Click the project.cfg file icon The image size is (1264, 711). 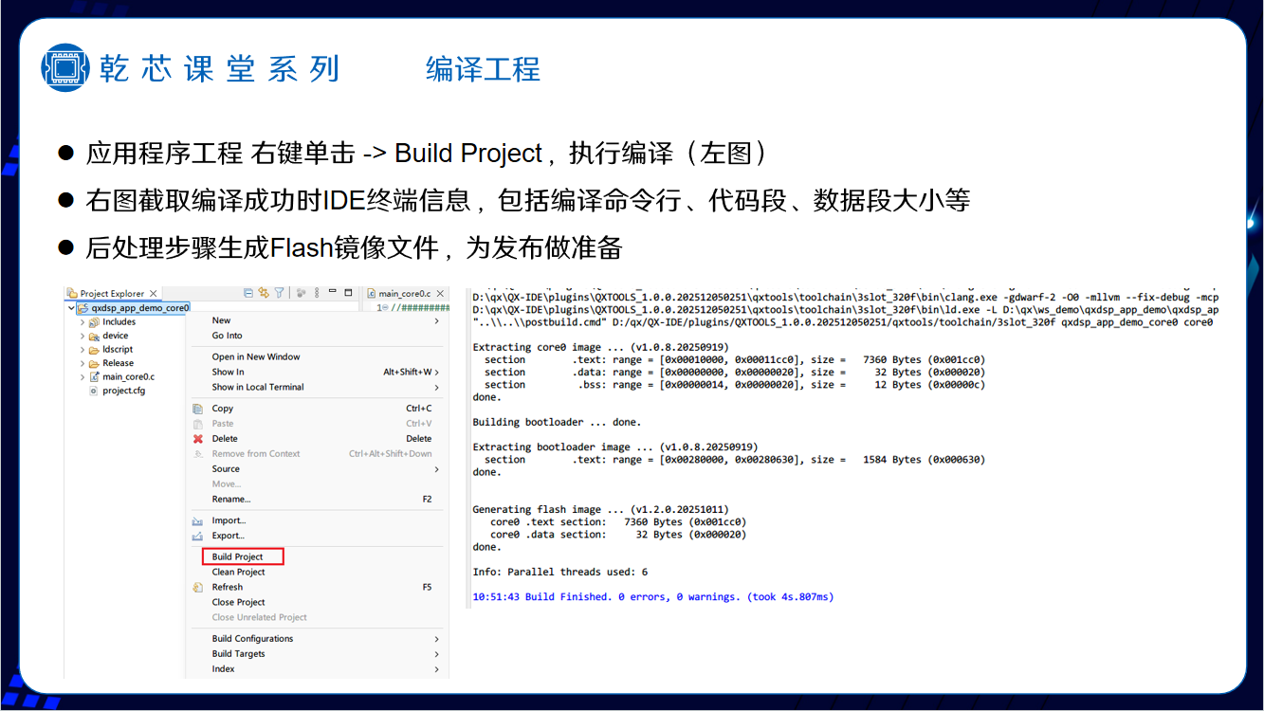[93, 391]
